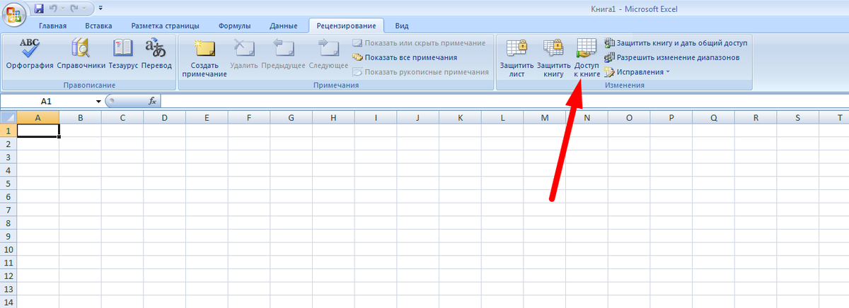
Task: Open Справочники research pane
Action: point(81,54)
